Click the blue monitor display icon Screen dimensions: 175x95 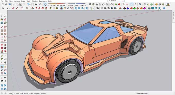coord(153,8)
